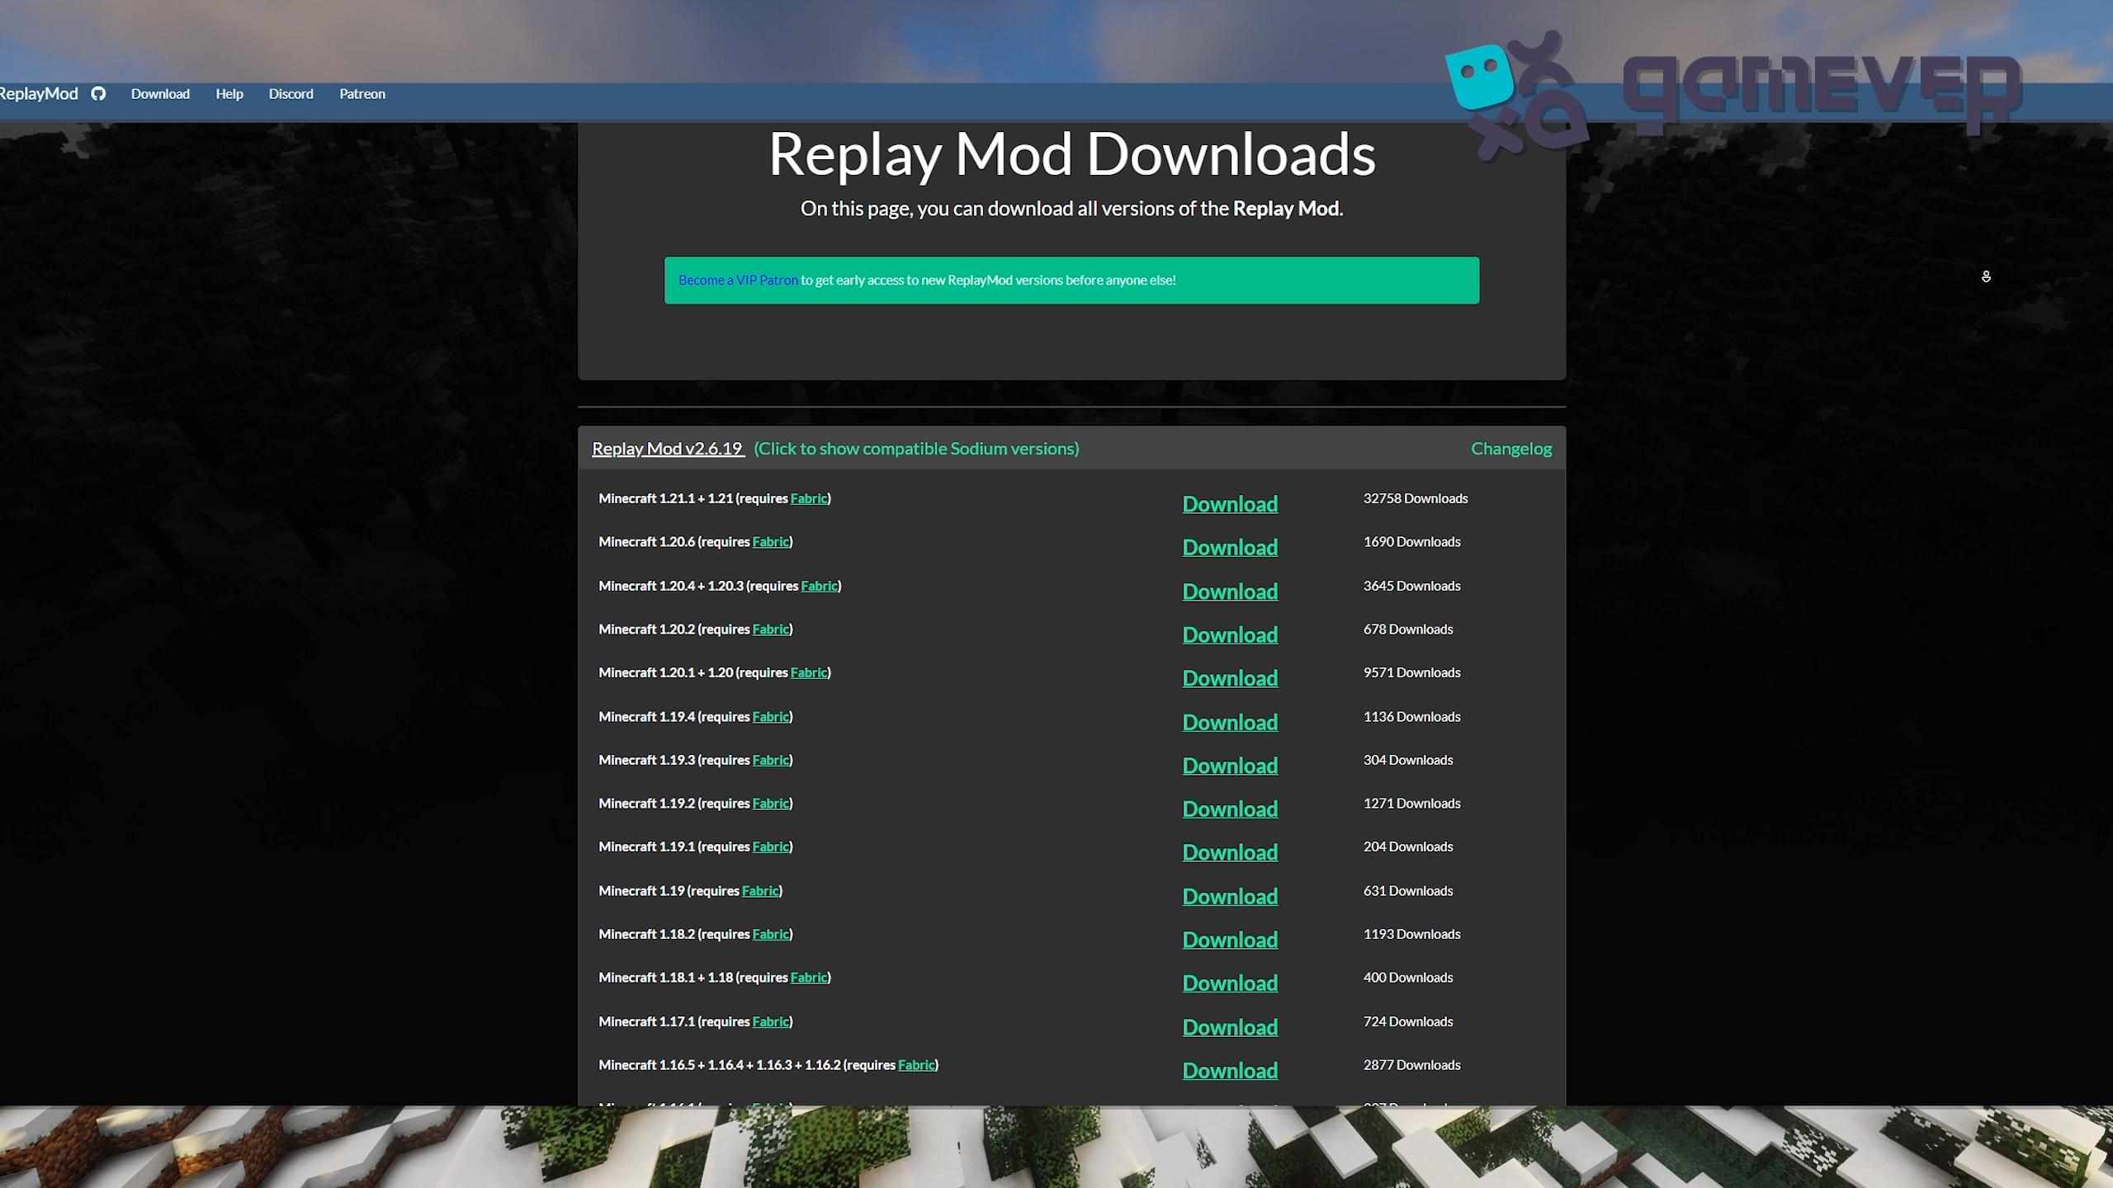2113x1188 pixels.
Task: Open the Fabric link for Minecraft 1.20.2
Action: 770,629
